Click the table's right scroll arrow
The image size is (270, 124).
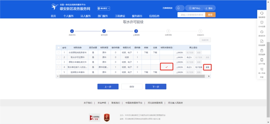(209, 76)
